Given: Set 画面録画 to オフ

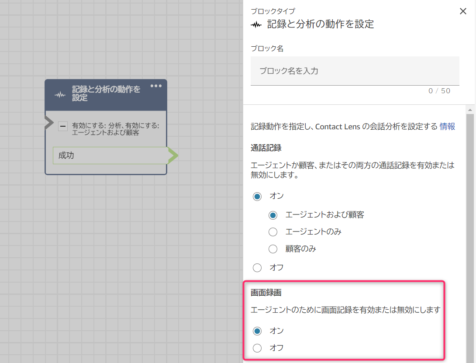Looking at the screenshot, I should [x=257, y=348].
